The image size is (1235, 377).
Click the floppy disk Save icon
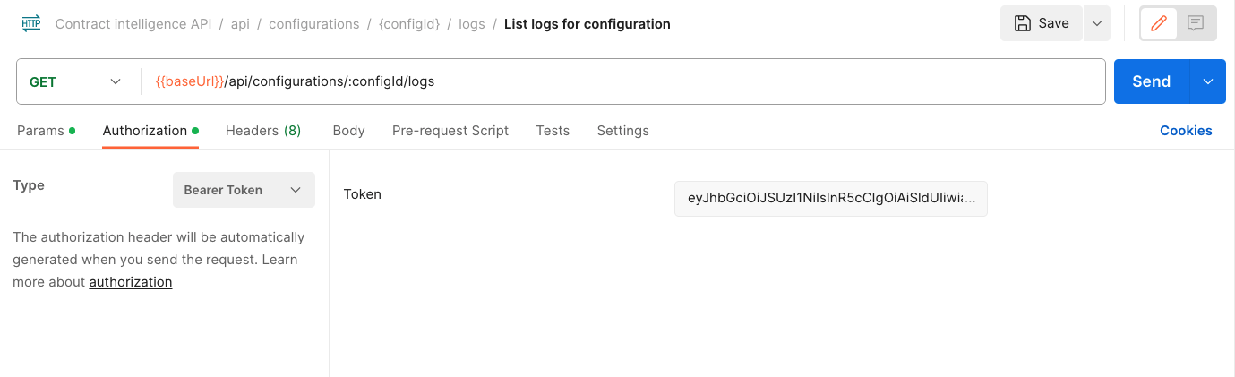[x=1022, y=24]
